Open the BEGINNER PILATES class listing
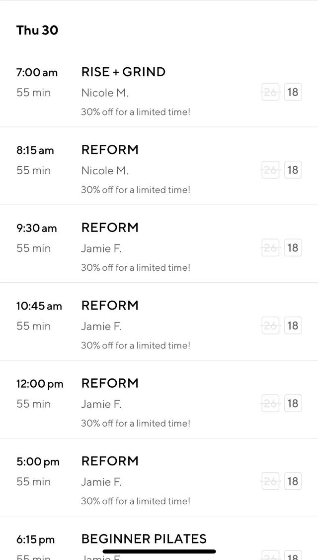 144,539
